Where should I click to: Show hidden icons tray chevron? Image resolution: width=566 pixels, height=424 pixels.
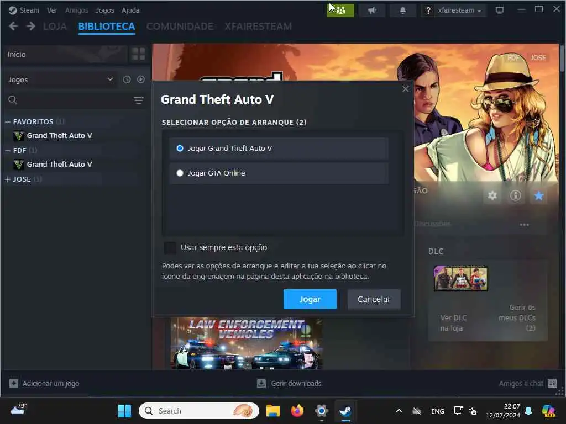click(x=399, y=411)
